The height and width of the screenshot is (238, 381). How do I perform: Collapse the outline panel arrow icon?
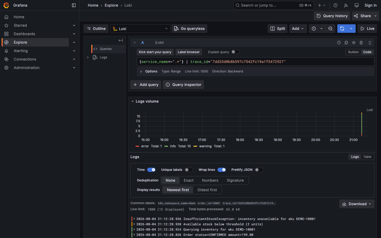click(121, 40)
